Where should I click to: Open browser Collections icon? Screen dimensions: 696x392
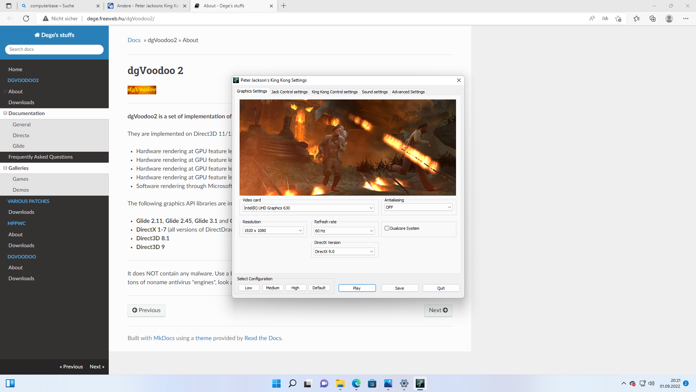(x=652, y=19)
